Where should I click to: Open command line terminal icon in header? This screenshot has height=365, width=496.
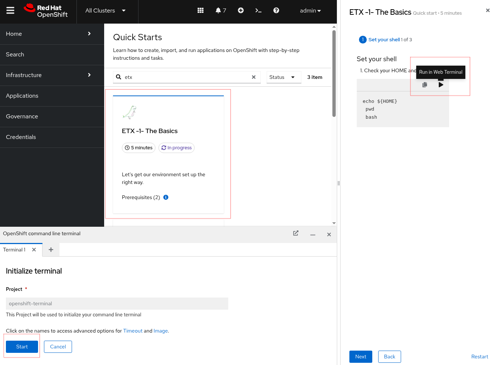(259, 11)
